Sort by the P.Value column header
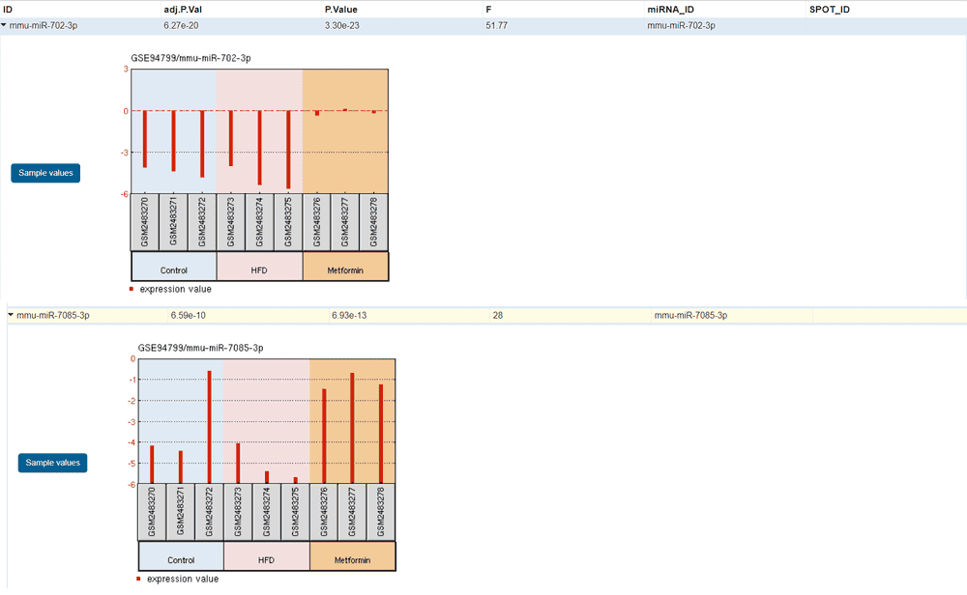Image resolution: width=967 pixels, height=595 pixels. pos(341,9)
